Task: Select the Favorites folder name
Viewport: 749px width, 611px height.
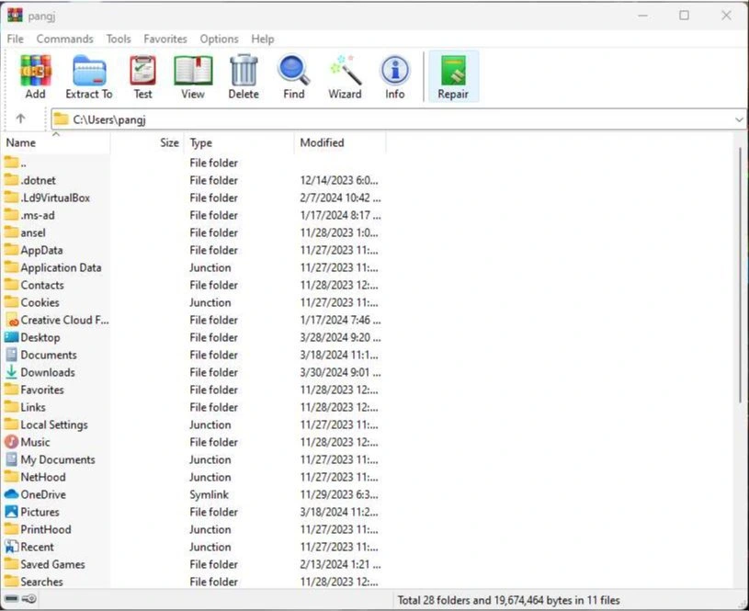Action: point(42,390)
